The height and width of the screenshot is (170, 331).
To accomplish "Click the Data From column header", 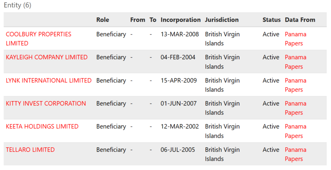I will [x=300, y=20].
